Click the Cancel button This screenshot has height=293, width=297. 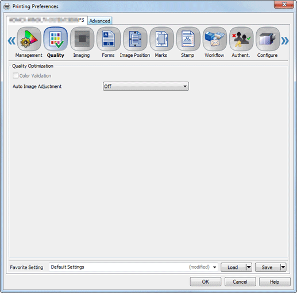(240, 282)
